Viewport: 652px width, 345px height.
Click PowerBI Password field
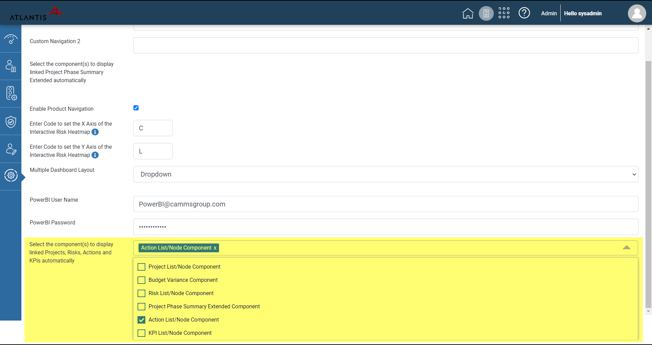tap(386, 227)
